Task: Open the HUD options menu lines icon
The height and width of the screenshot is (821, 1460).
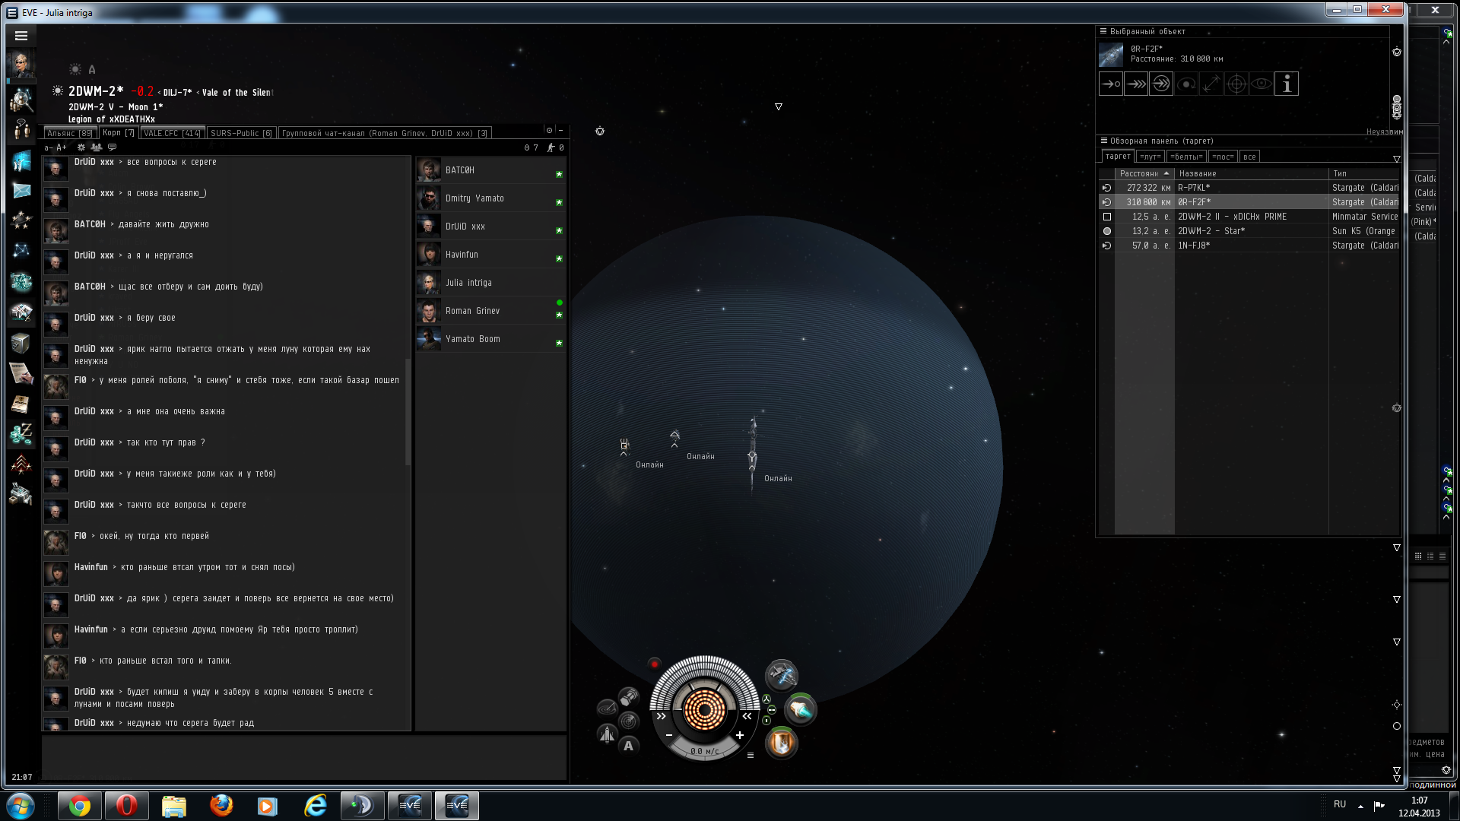Action: point(751,756)
